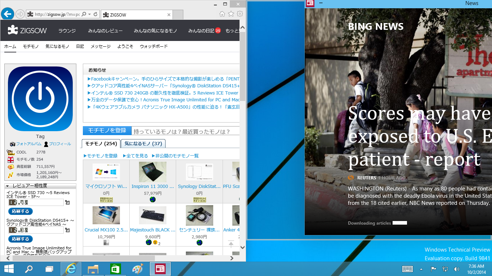Open IE Favorites star
Image resolution: width=492 pixels, height=276 pixels.
(x=231, y=14)
